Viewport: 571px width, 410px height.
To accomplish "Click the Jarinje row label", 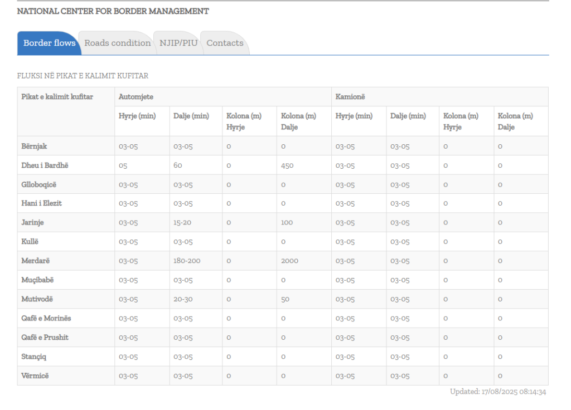I will [x=32, y=223].
